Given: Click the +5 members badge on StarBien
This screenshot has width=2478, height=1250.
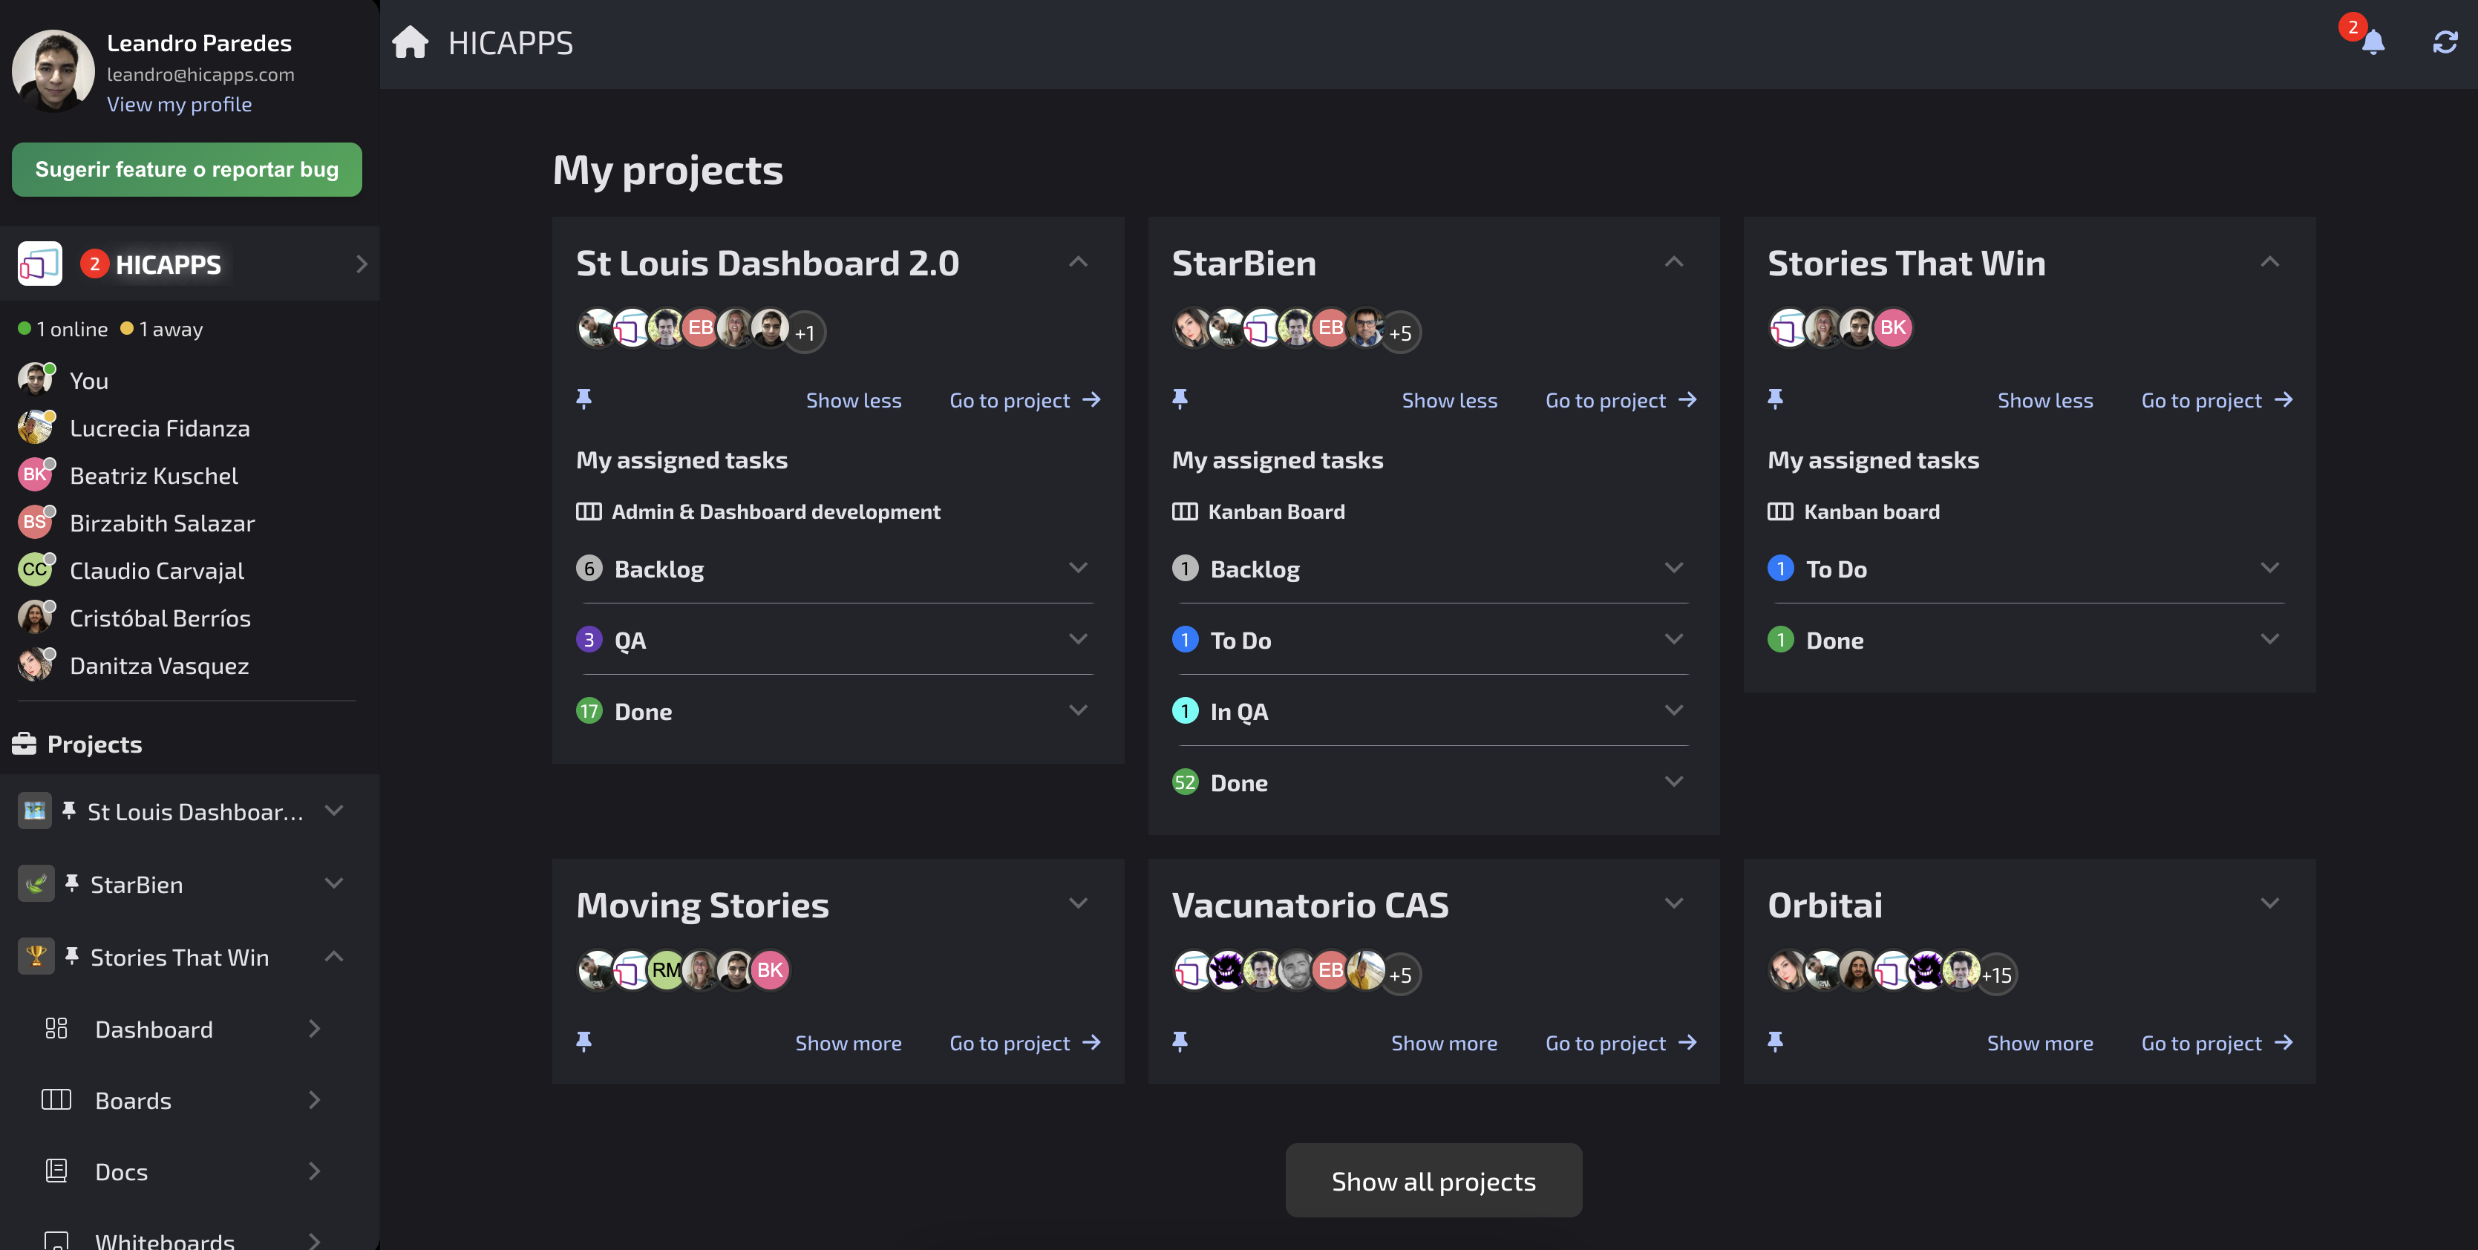Looking at the screenshot, I should (1401, 333).
